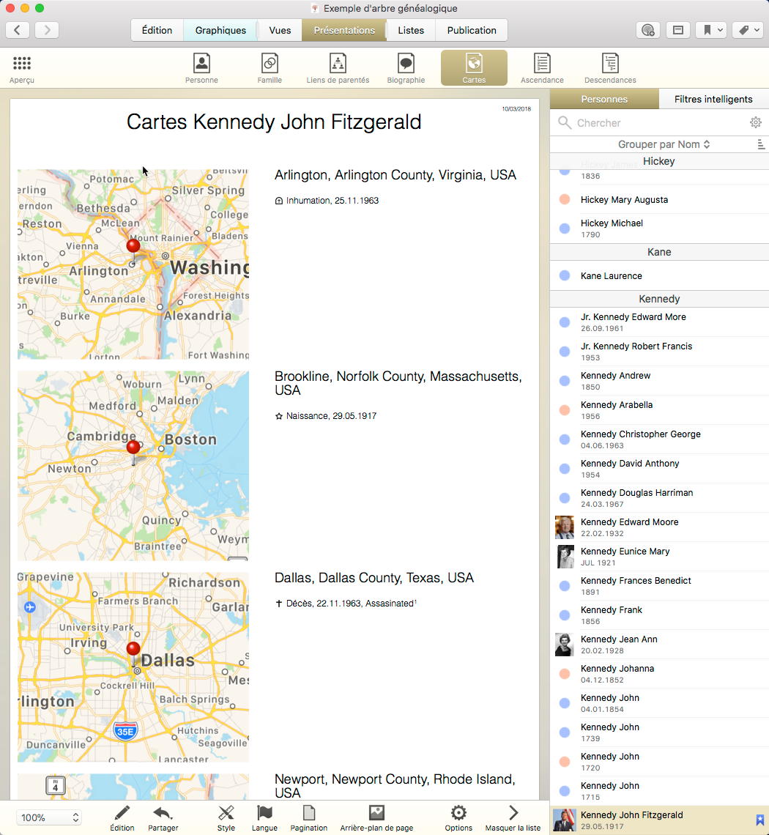
Task: Open the Biographie presentation
Action: (406, 69)
